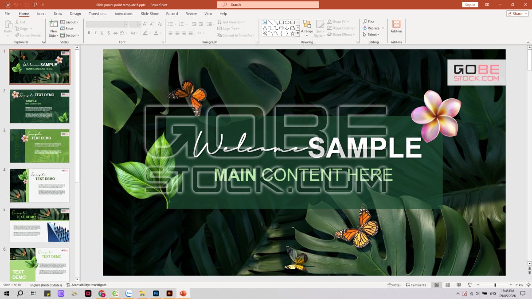
Task: Switch to Normal view in status bar
Action: (437, 285)
